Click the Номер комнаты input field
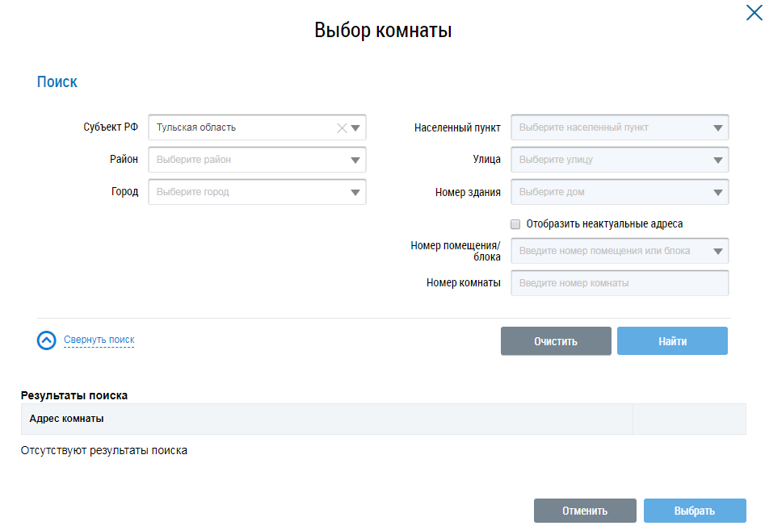765x530 pixels. 619,283
